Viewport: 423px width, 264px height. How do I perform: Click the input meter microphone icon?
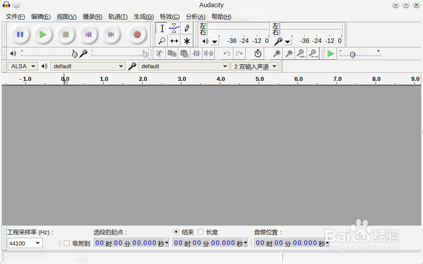[278, 41]
